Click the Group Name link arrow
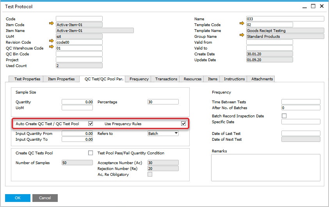 [242, 36]
